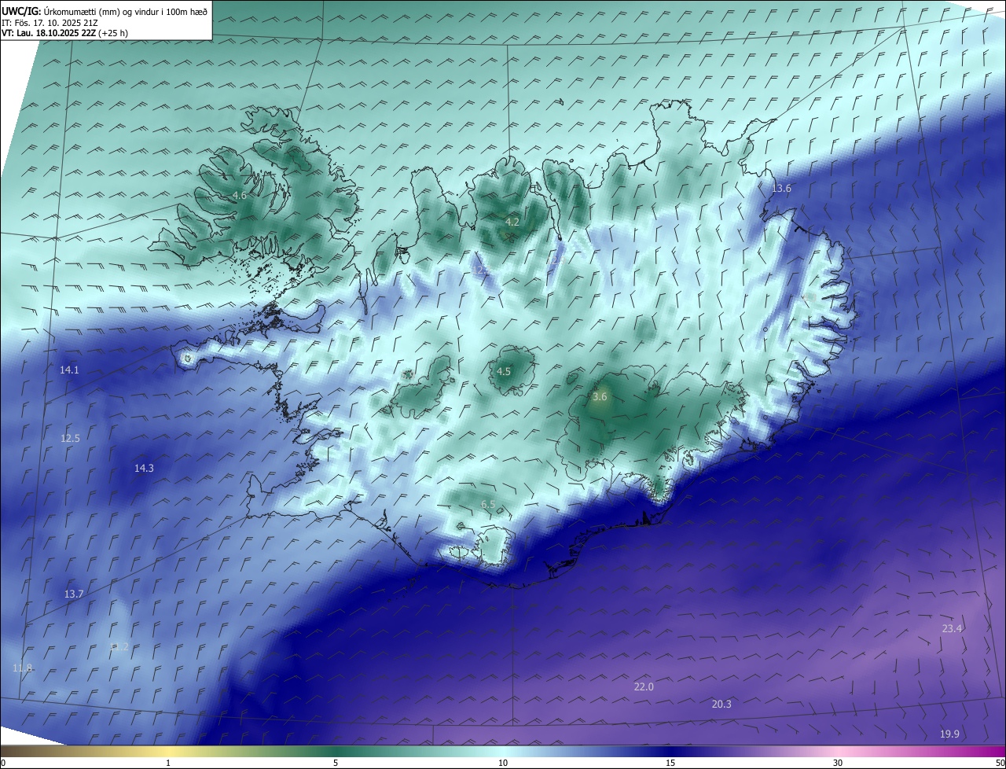
Task: Click the 20.3 value in the southern sea
Action: coord(721,704)
